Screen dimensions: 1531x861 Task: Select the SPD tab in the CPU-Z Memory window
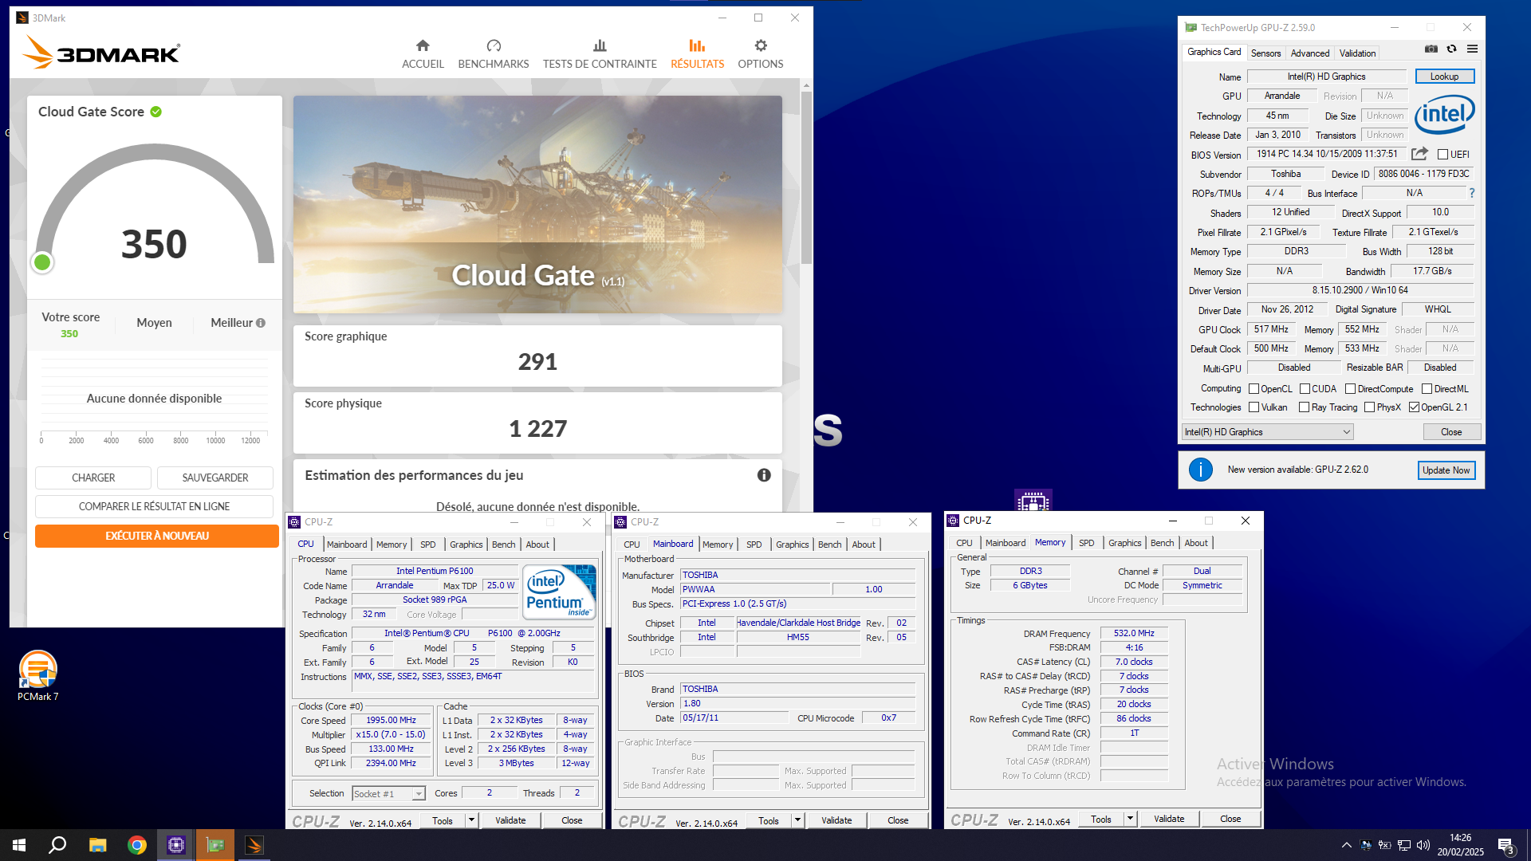(1086, 543)
